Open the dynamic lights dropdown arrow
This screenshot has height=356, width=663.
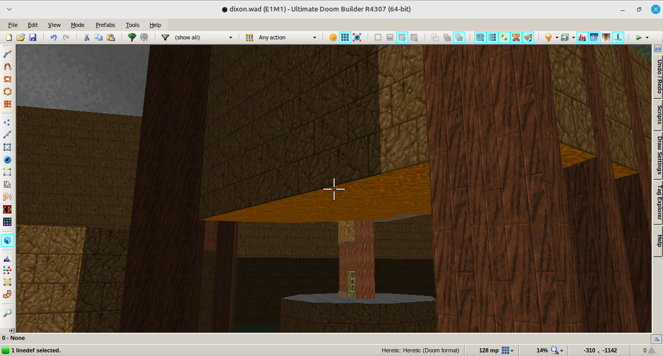(x=557, y=37)
